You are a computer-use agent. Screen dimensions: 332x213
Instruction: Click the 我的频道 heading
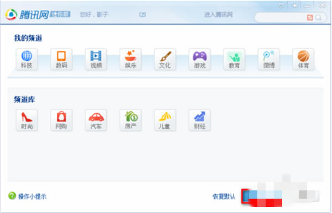[x=28, y=38]
